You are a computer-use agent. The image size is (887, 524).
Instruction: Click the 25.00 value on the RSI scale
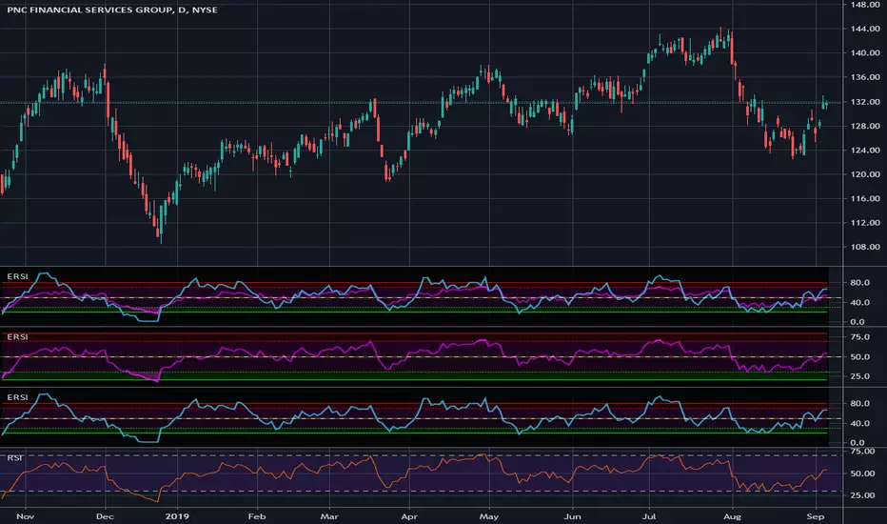coord(863,495)
